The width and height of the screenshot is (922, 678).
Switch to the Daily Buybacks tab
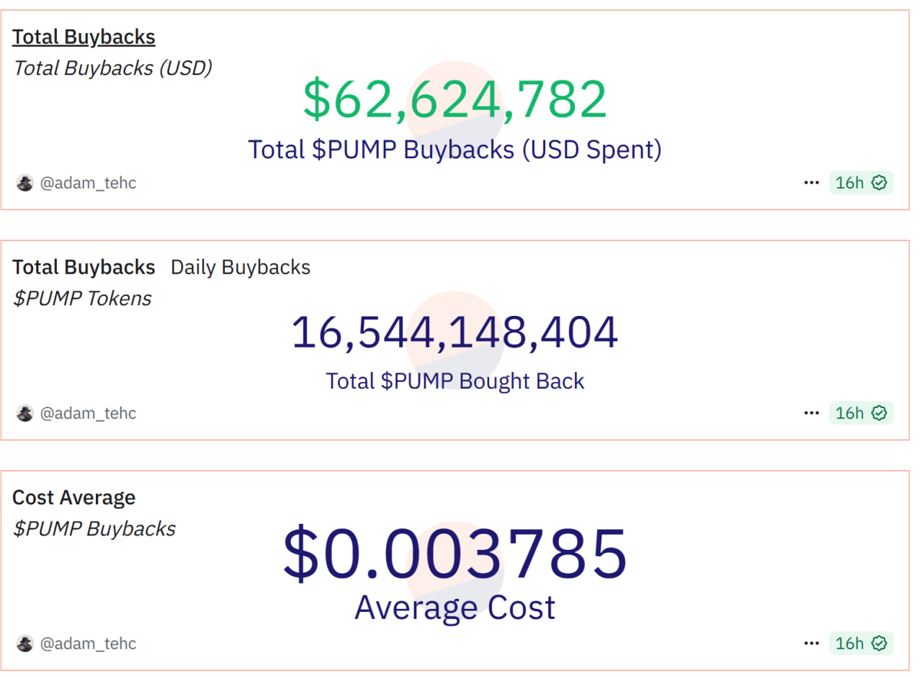pyautogui.click(x=240, y=267)
